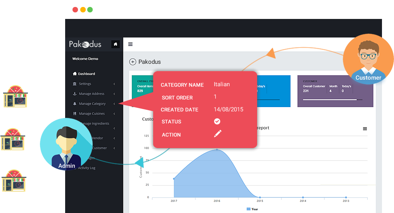Toggle the Status checkmark for Italian category
Viewport: 394px width, 213px height.
(x=217, y=121)
